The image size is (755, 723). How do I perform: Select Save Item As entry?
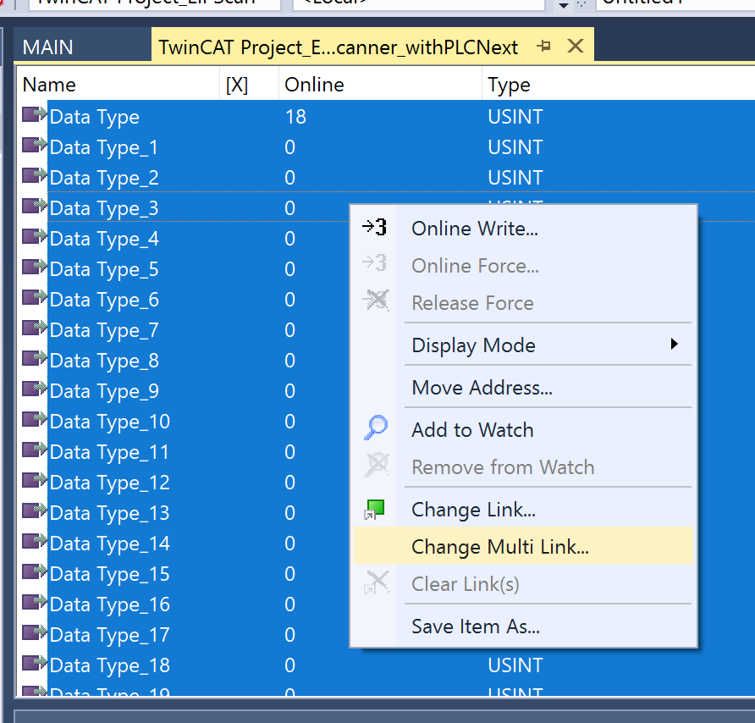[523, 626]
